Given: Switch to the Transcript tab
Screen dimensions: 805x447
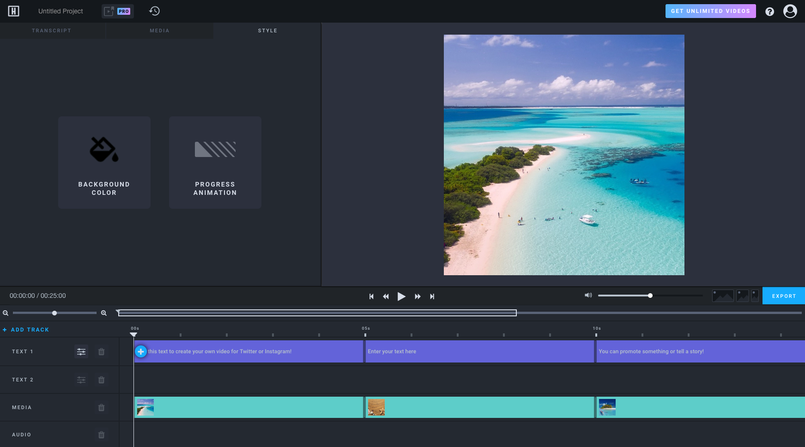Looking at the screenshot, I should click(52, 30).
